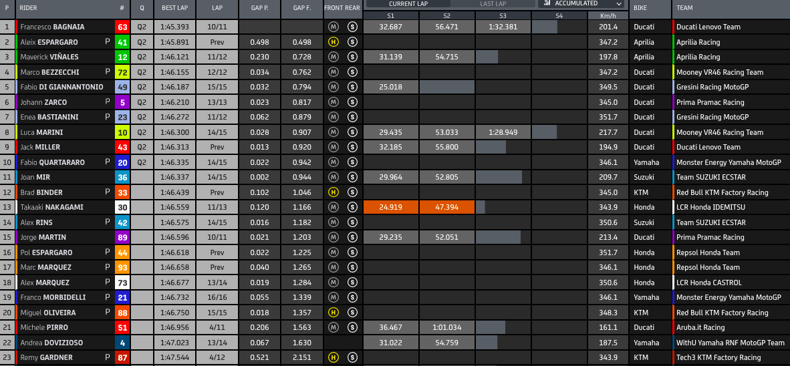
Task: Click Bezzecchi's yellow number 72 badge
Action: click(122, 72)
